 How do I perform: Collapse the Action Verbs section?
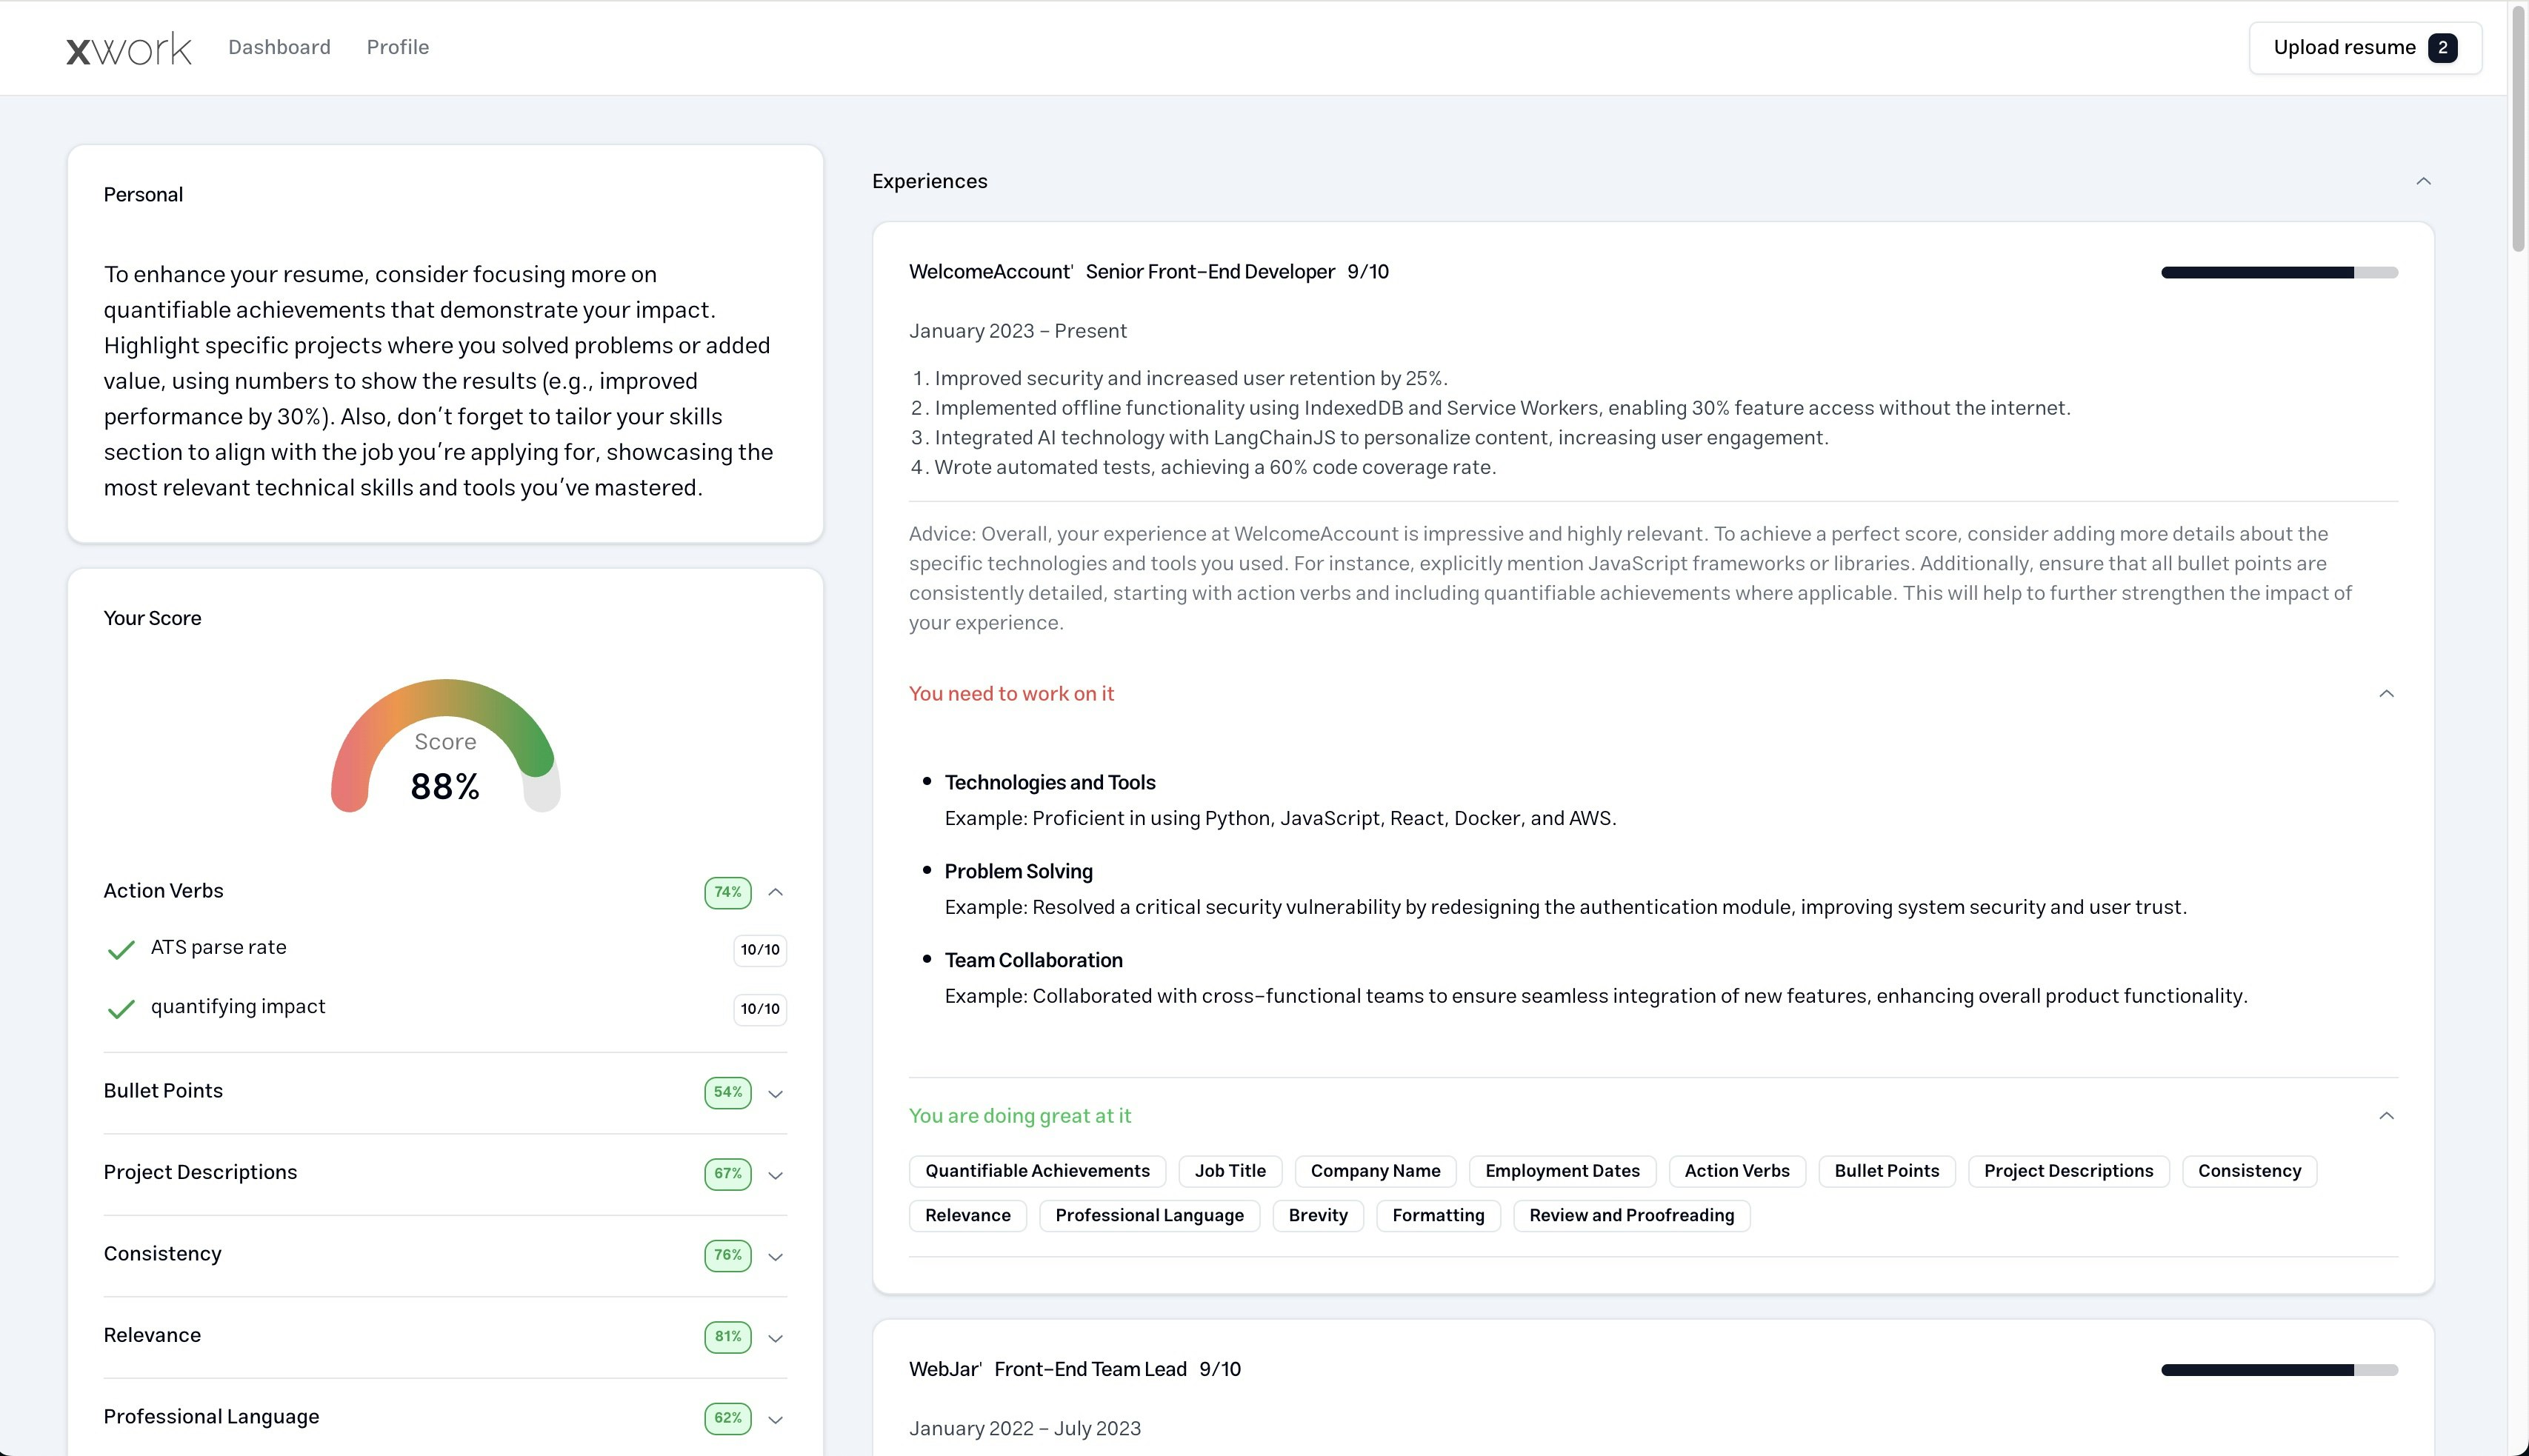click(775, 892)
